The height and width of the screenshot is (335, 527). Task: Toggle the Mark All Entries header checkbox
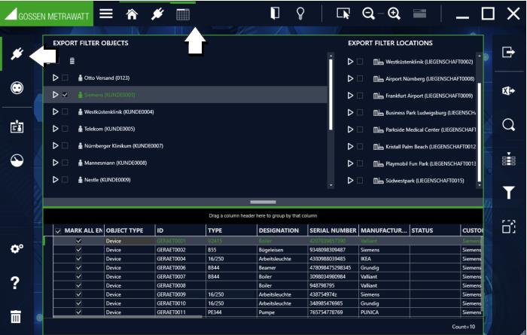point(58,231)
